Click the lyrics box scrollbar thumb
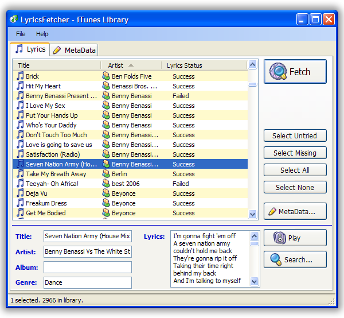This screenshot has width=344, height=318. pos(254,243)
